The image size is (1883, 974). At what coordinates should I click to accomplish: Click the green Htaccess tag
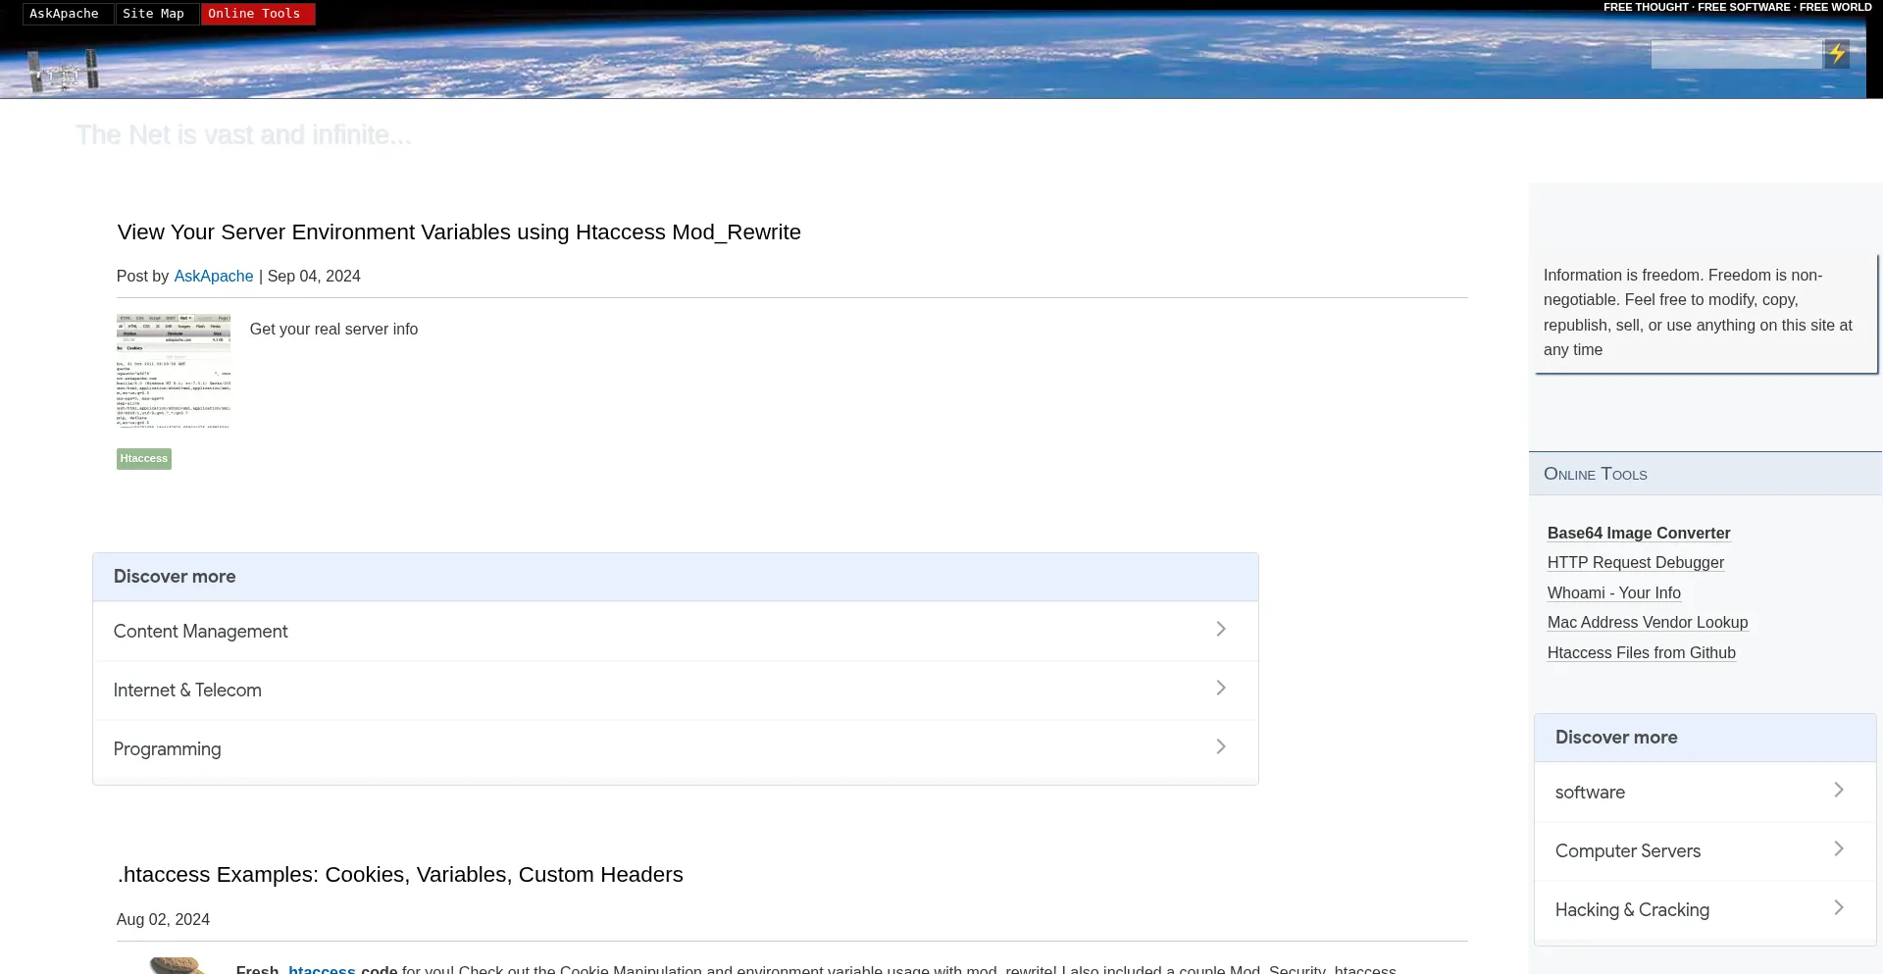[144, 459]
